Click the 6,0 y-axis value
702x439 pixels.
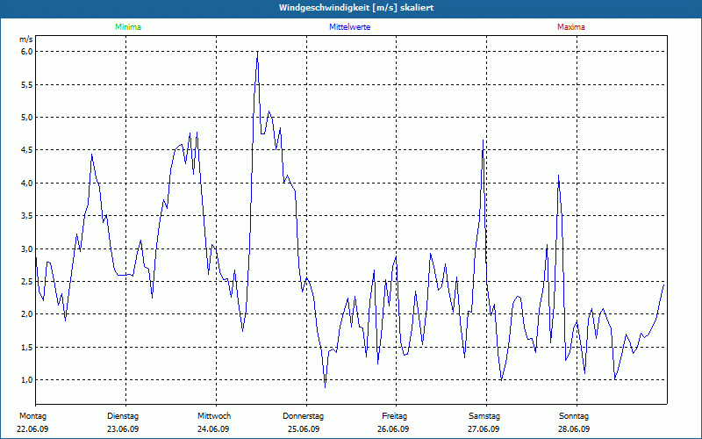[x=27, y=52]
